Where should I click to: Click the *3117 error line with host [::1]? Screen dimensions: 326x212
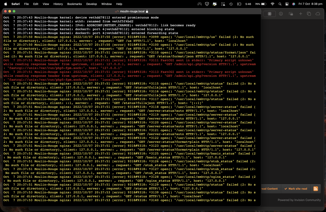click(x=129, y=101)
